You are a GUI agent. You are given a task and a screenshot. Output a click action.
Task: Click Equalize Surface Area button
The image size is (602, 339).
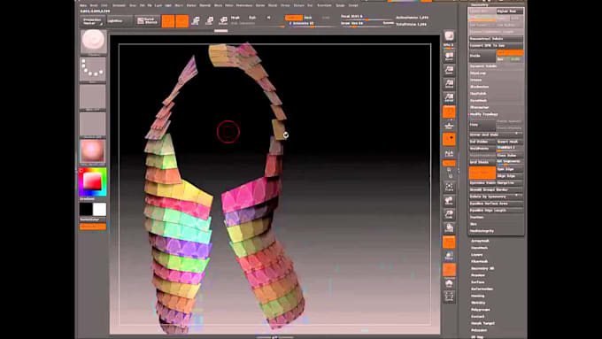pyautogui.click(x=496, y=204)
